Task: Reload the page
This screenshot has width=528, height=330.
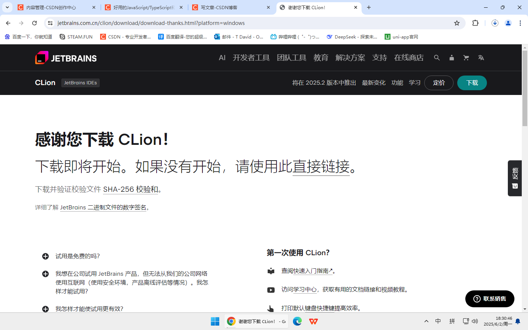Action: click(34, 23)
